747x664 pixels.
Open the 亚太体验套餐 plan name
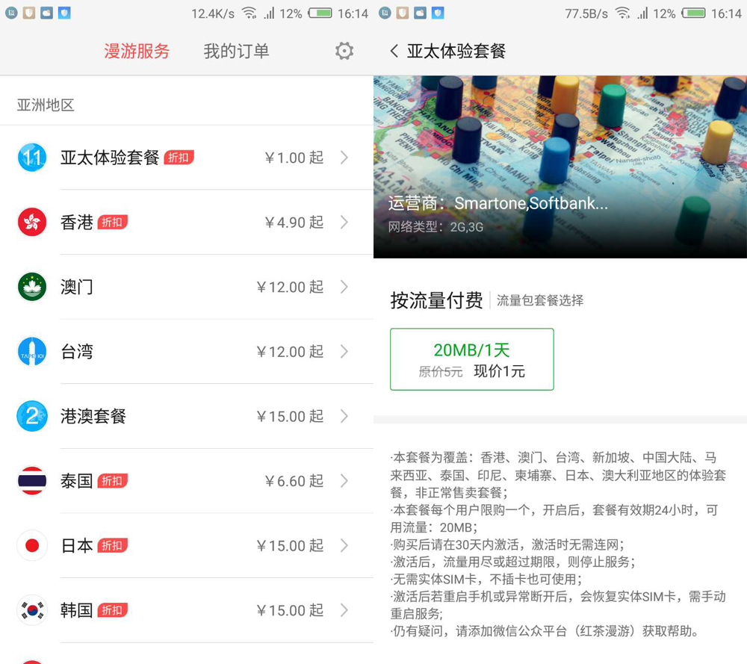[x=110, y=158]
